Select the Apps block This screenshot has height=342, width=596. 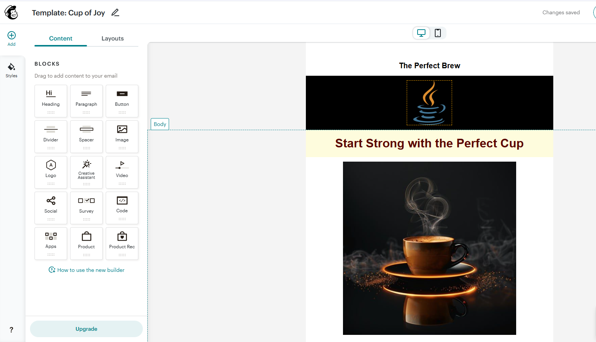(51, 243)
